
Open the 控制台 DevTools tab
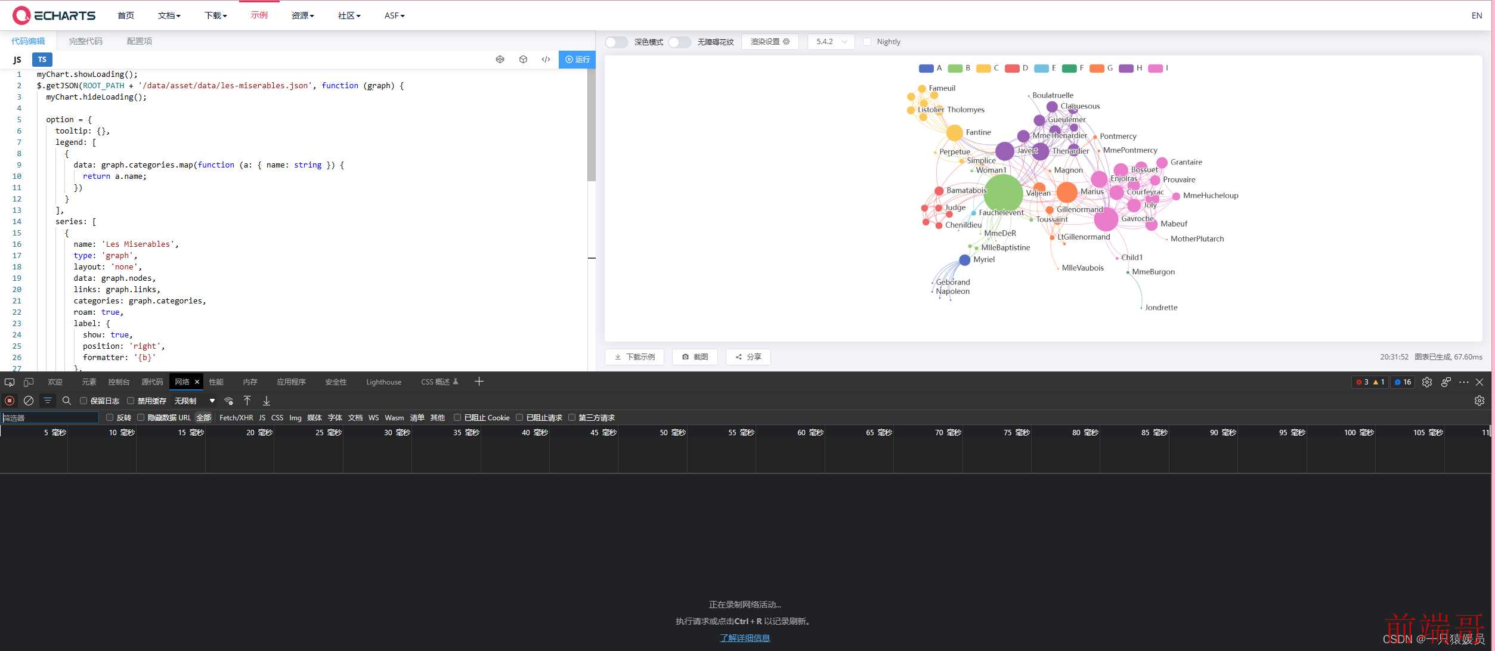[119, 382]
